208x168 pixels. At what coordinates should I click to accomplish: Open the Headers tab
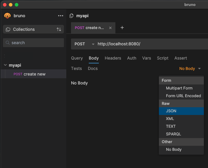(x=113, y=58)
